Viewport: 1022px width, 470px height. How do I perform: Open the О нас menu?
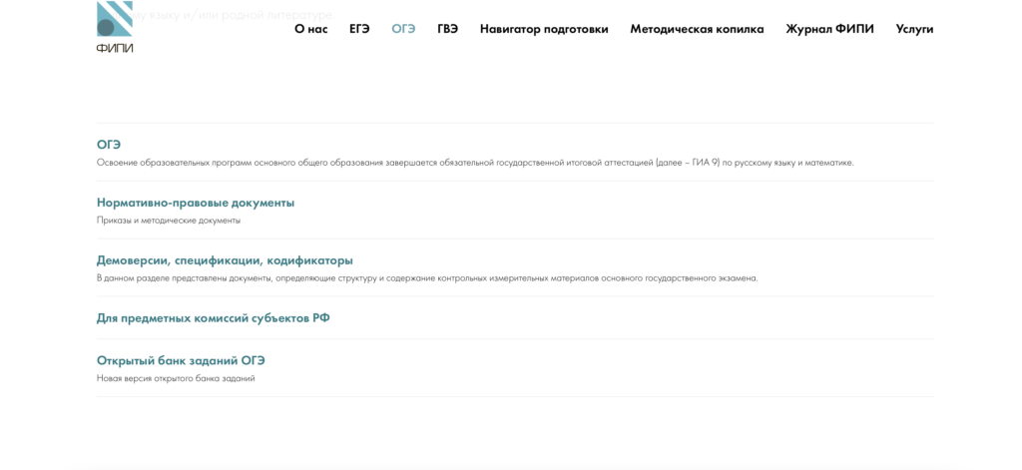click(311, 29)
